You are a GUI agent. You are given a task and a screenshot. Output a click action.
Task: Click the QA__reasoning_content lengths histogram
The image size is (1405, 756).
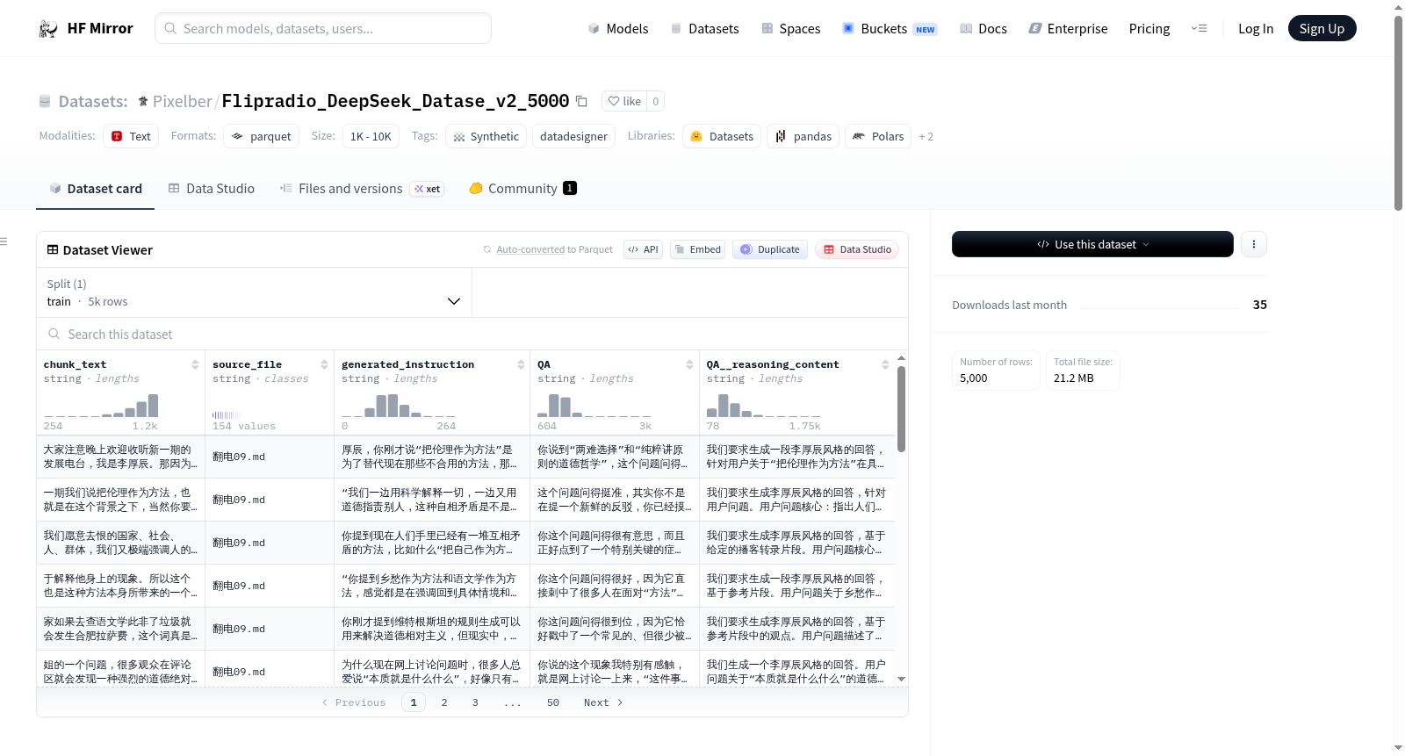764,405
